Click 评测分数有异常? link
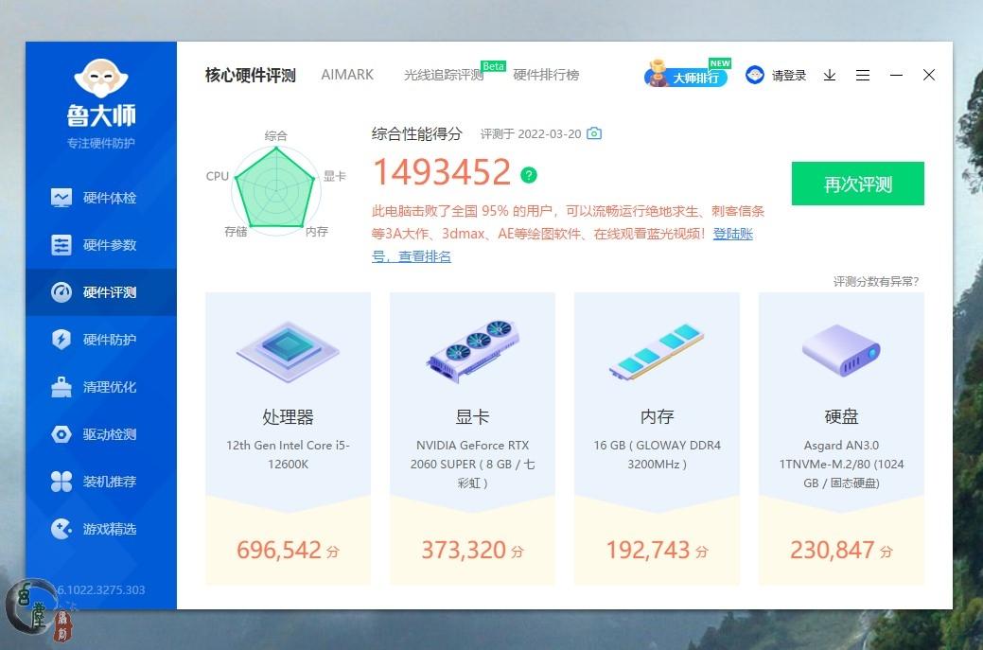983x650 pixels. pyautogui.click(x=876, y=281)
